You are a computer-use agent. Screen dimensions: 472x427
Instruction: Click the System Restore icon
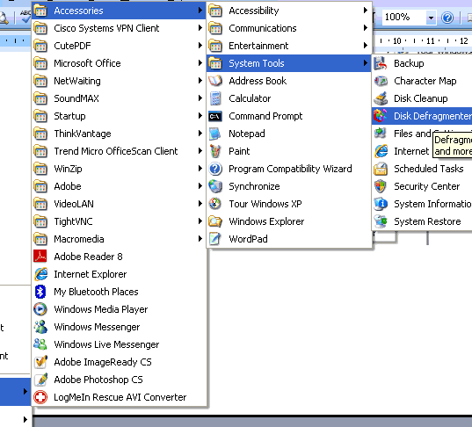click(x=381, y=221)
